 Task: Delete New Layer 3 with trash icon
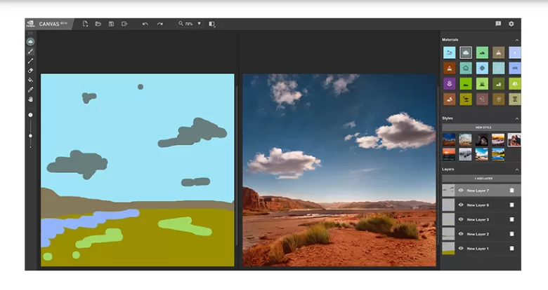tap(511, 219)
